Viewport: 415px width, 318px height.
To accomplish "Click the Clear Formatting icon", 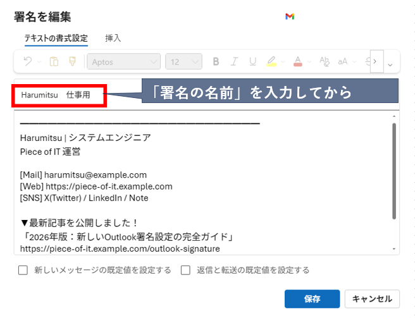I will [325, 62].
